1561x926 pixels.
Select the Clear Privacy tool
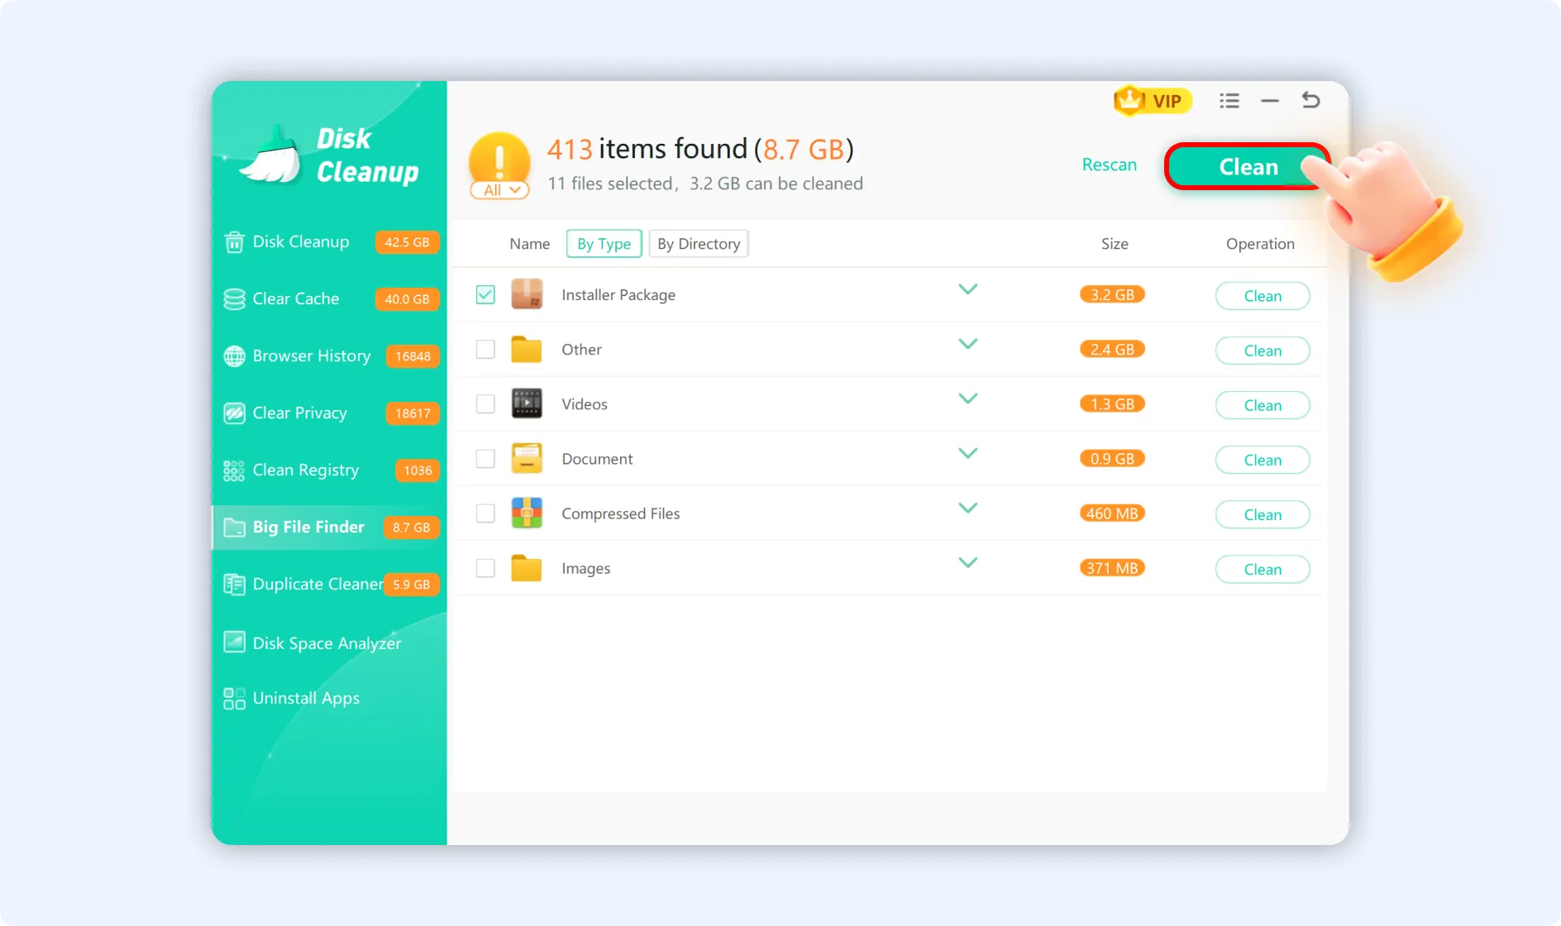click(298, 413)
